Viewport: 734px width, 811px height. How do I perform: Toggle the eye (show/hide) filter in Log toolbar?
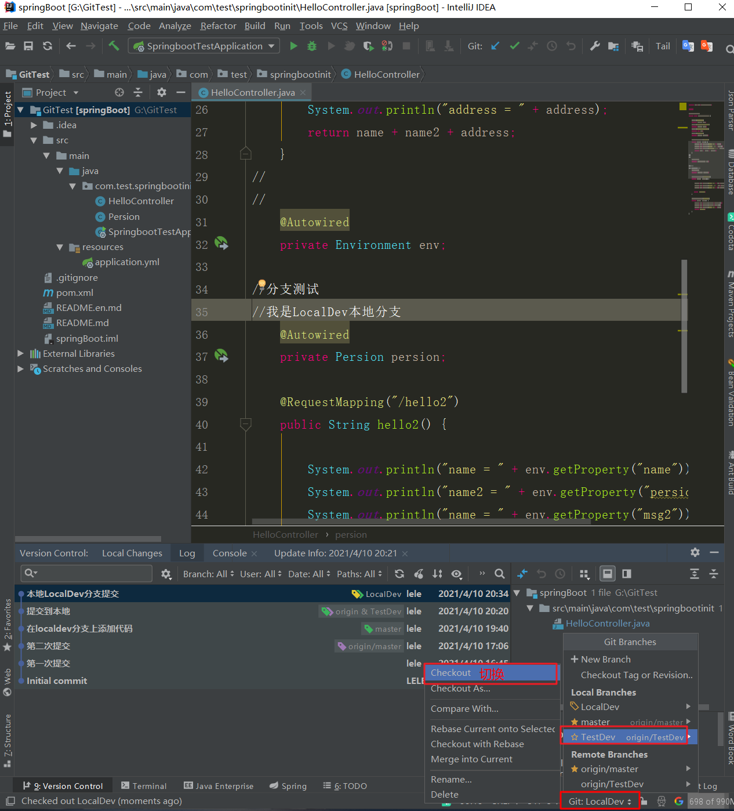pos(457,573)
